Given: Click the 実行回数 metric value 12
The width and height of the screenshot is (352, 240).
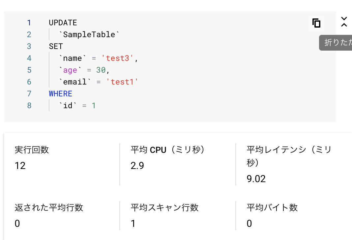Looking at the screenshot, I should pyautogui.click(x=20, y=166).
